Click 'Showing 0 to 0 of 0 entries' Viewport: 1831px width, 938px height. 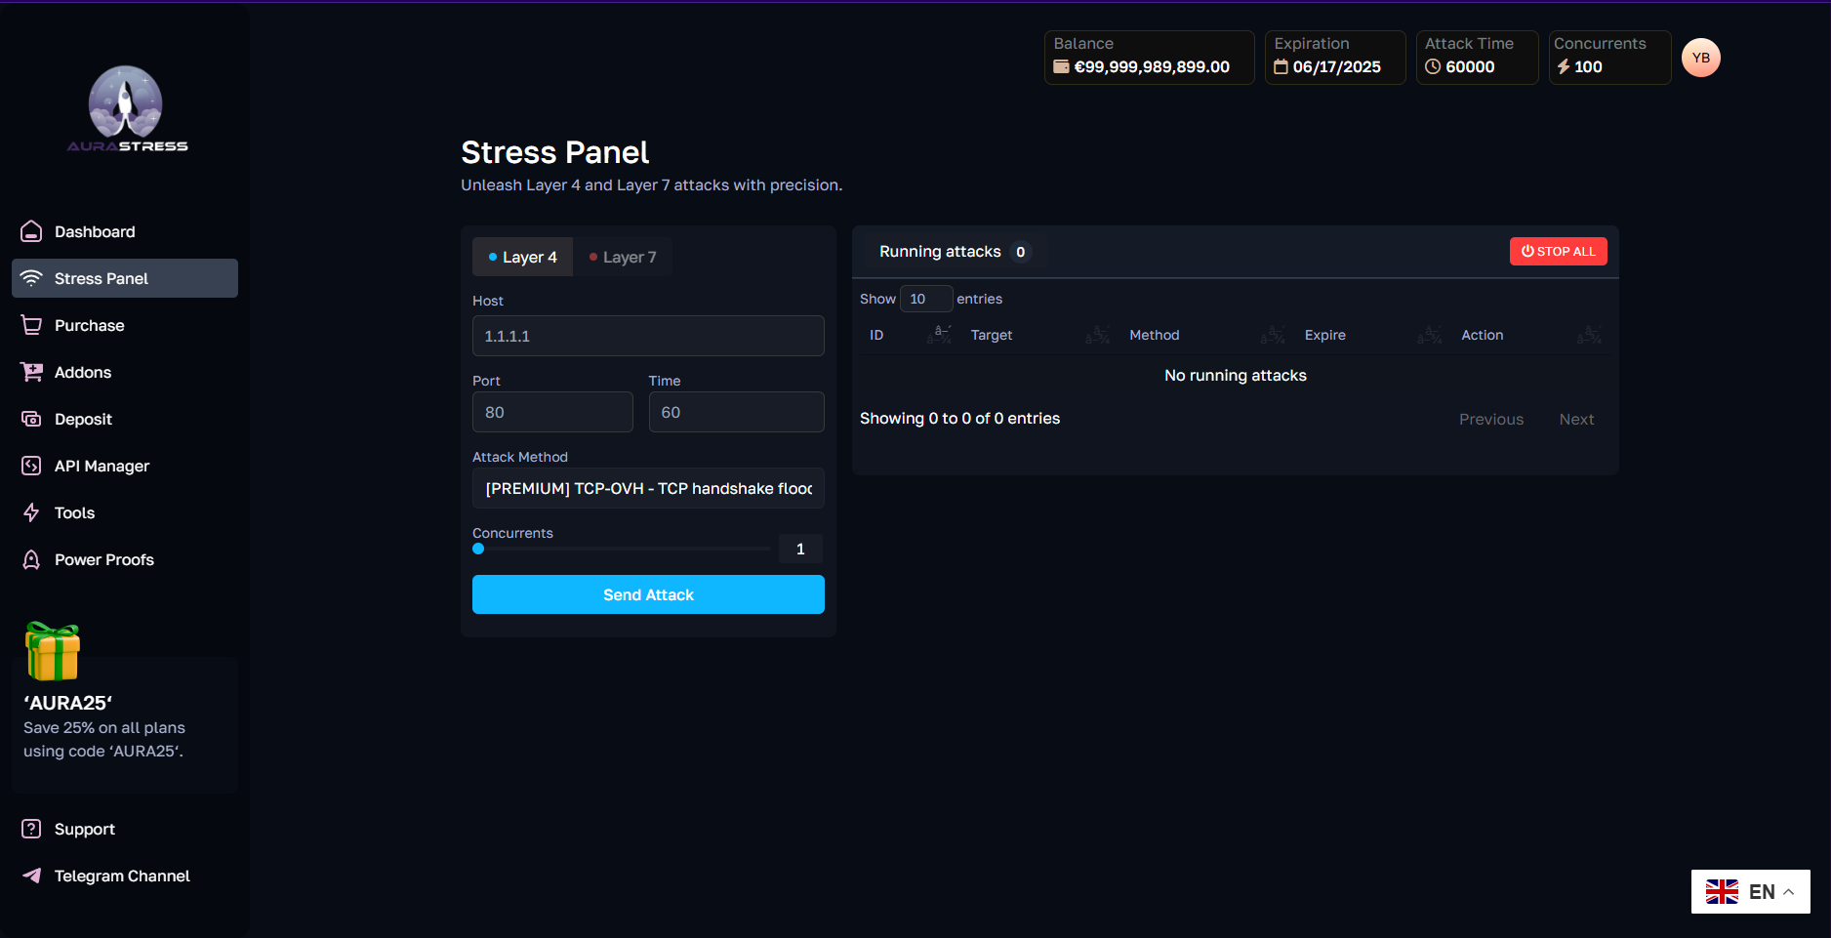tap(959, 418)
